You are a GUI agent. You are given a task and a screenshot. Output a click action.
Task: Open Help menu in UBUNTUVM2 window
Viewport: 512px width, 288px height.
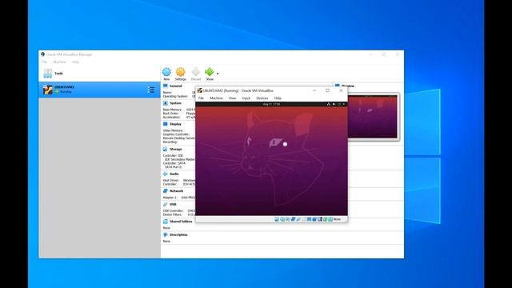(x=278, y=98)
